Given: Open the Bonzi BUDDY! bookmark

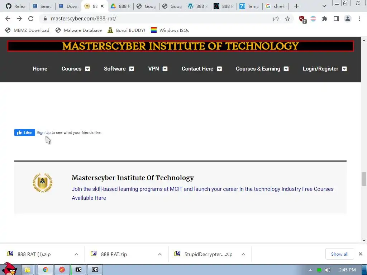Looking at the screenshot, I should point(127,30).
